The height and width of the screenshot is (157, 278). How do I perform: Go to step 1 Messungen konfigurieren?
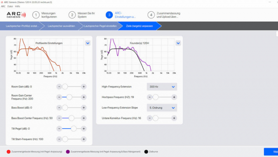click(45, 15)
